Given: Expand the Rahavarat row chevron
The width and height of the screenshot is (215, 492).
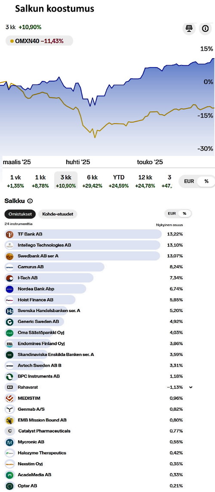Looking at the screenshot, I should pyautogui.click(x=191, y=387).
